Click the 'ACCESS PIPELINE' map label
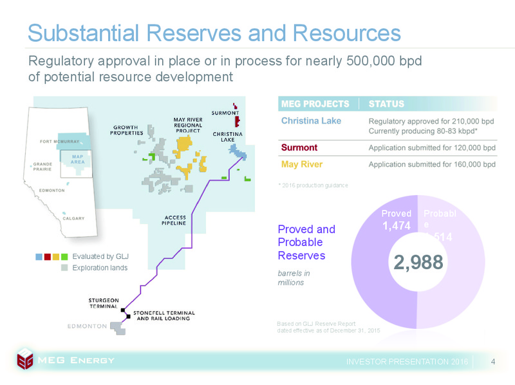The image size is (515, 385). [174, 220]
